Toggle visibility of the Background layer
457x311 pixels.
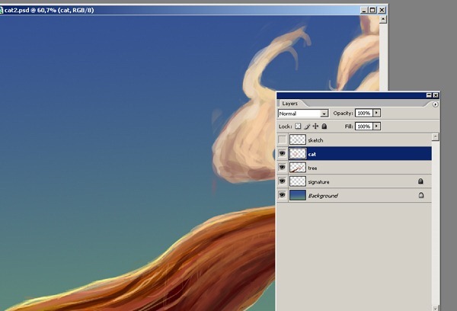click(x=283, y=196)
